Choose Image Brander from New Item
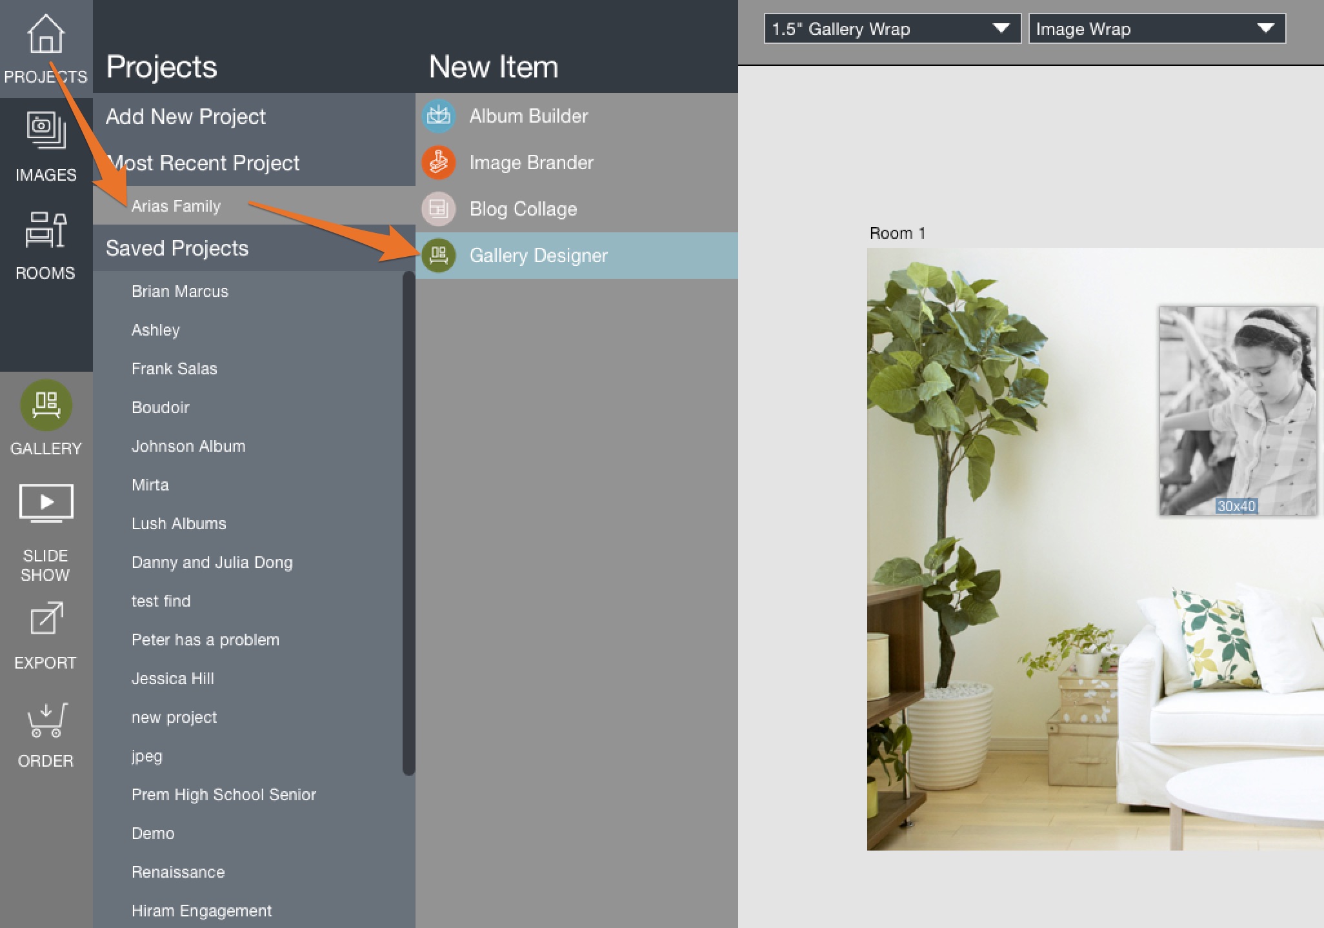 [577, 163]
